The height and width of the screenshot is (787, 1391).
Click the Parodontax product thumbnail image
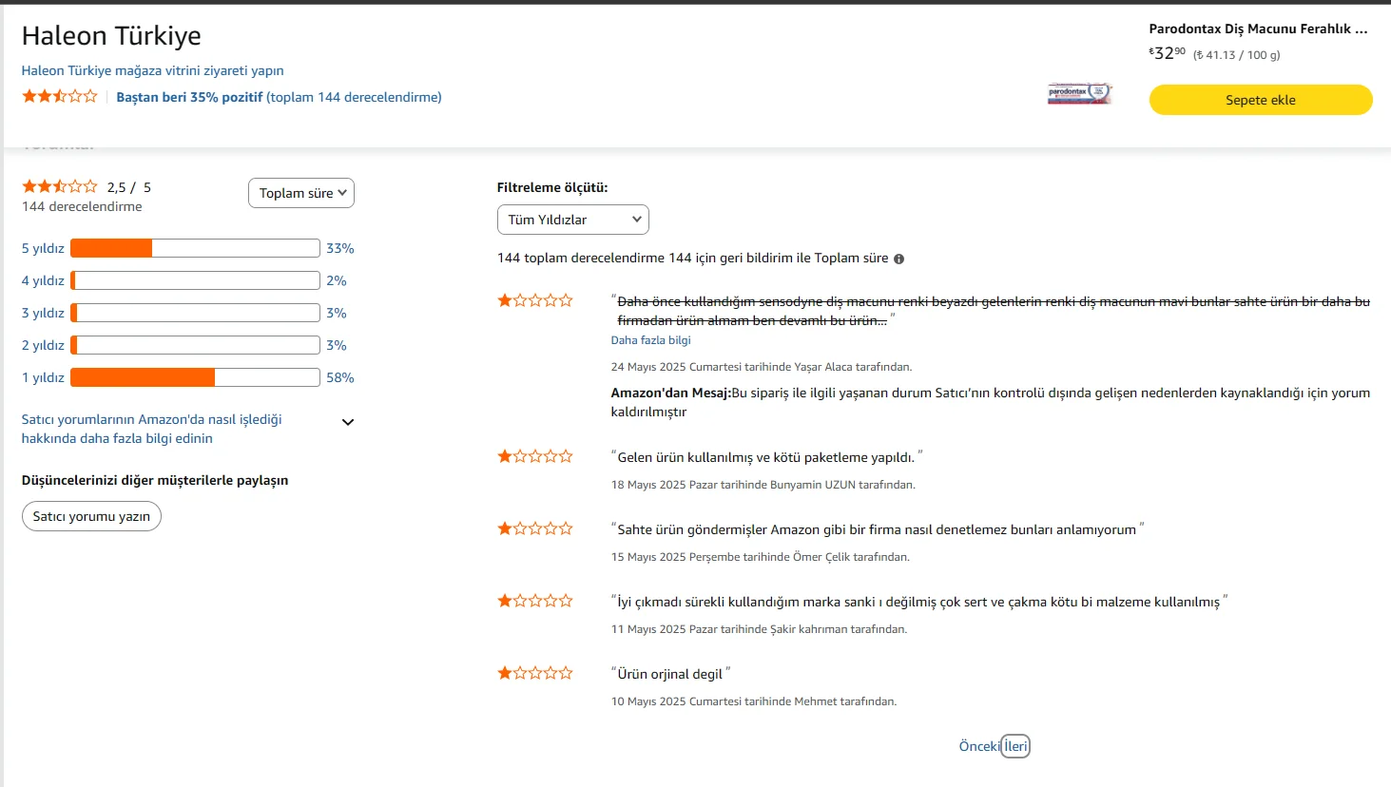(1080, 93)
